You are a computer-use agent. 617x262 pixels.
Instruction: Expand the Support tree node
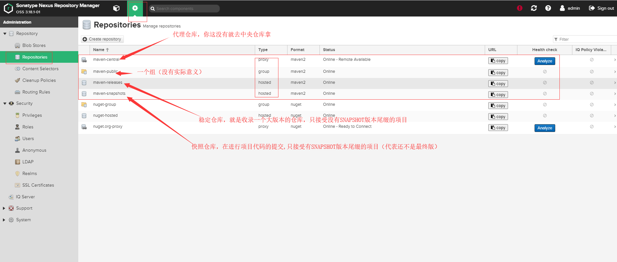[4, 208]
